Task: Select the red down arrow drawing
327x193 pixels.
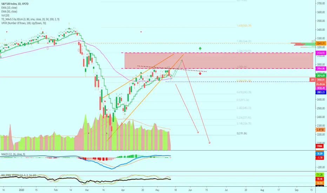Action: pos(200,73)
